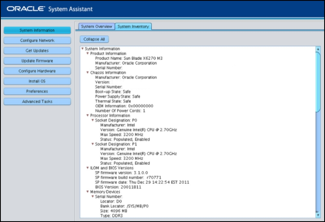Switch to the System Inventory tab
The image size is (325, 222).
[x=133, y=26]
